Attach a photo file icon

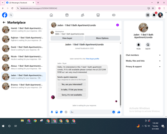tap(56, 112)
